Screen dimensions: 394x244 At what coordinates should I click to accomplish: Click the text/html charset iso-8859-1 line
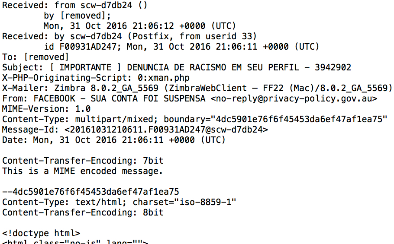(x=119, y=202)
